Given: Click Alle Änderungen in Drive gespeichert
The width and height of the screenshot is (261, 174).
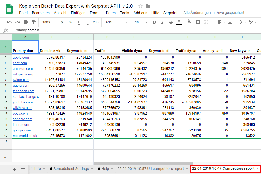Looking at the screenshot, I should (x=214, y=13).
